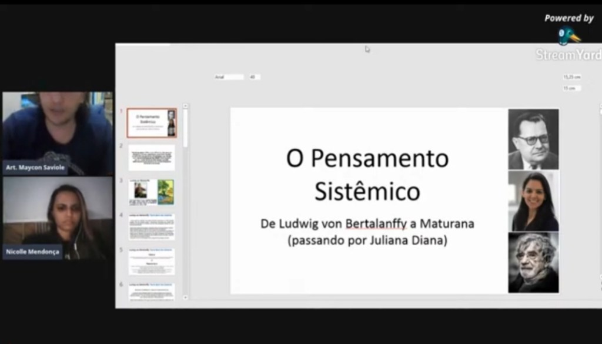Image resolution: width=602 pixels, height=344 pixels.
Task: Open slide 2 thumbnail
Action: 151,158
